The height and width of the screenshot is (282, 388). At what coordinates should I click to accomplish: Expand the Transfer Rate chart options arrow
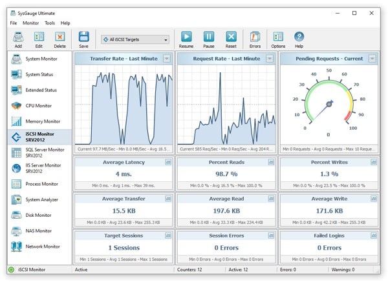167,59
